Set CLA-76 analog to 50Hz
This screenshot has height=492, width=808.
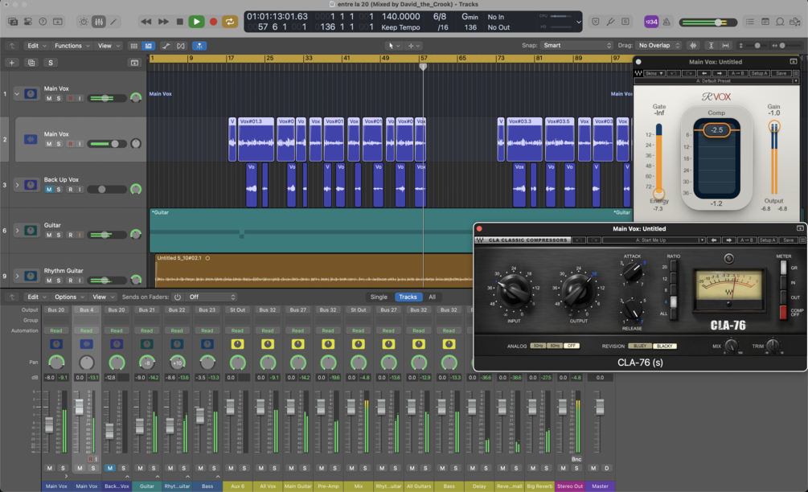pos(538,346)
